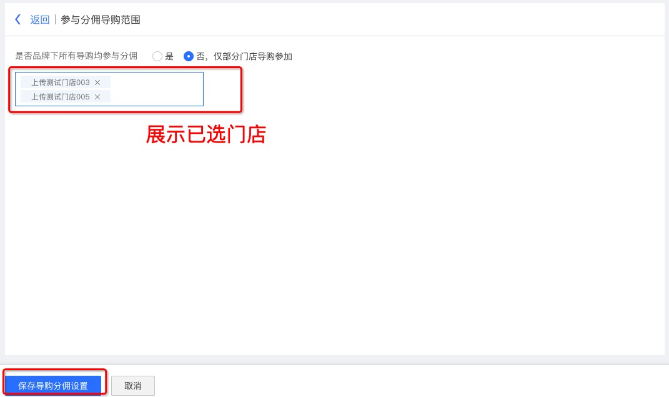The height and width of the screenshot is (397, 669).
Task: Click the 上传测试门店003 tag label
Action: pos(60,83)
